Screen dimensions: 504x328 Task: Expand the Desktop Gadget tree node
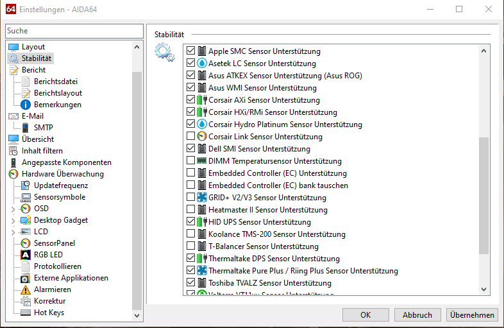[x=13, y=221]
